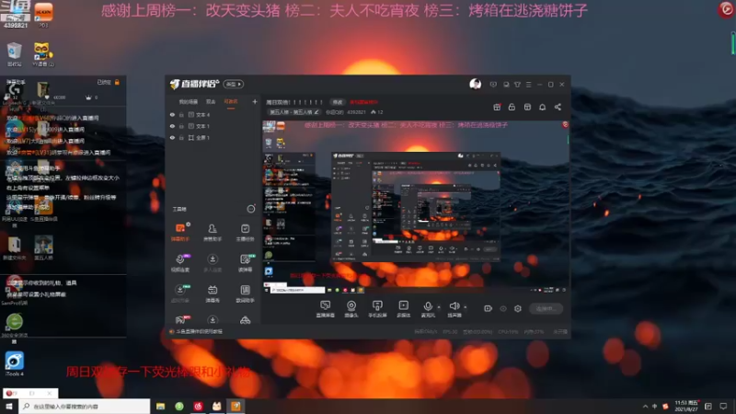Click the video record icon in bottom bar
This screenshot has width=736, height=414.
tap(488, 308)
